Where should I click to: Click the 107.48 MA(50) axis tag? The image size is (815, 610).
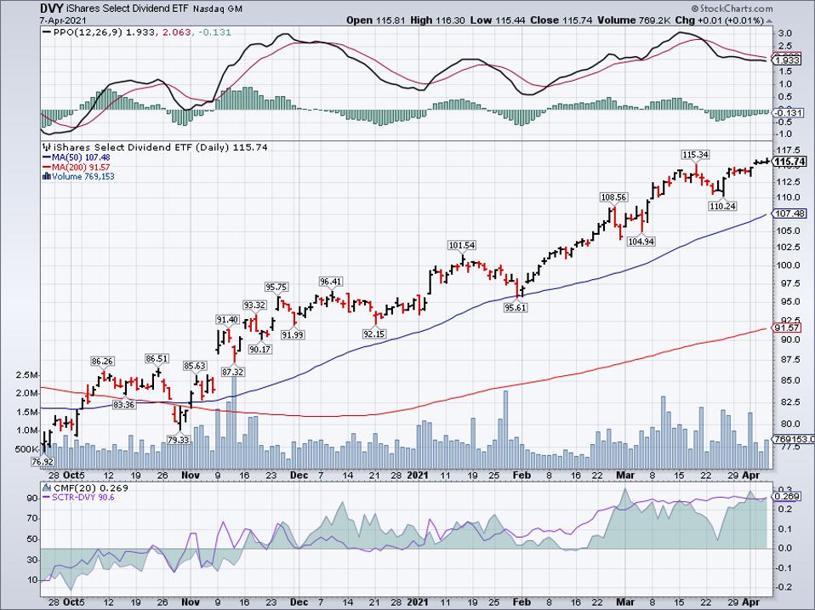pyautogui.click(x=789, y=214)
